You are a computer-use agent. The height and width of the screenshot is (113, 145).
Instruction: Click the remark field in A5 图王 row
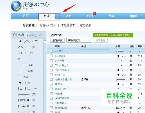94,51
